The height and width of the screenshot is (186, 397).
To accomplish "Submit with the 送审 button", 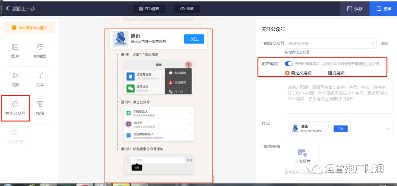I will (x=383, y=8).
